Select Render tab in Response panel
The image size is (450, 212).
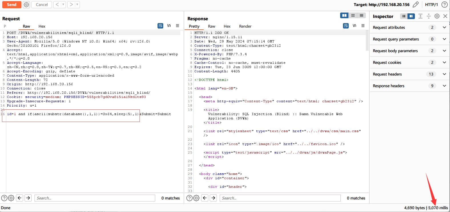[x=245, y=26]
